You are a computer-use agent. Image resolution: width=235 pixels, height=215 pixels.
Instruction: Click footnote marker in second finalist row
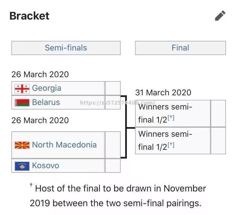click(171, 145)
